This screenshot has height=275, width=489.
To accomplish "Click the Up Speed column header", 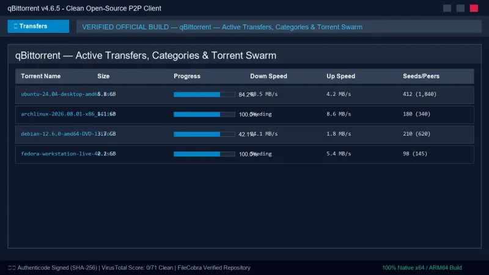I will pyautogui.click(x=340, y=76).
